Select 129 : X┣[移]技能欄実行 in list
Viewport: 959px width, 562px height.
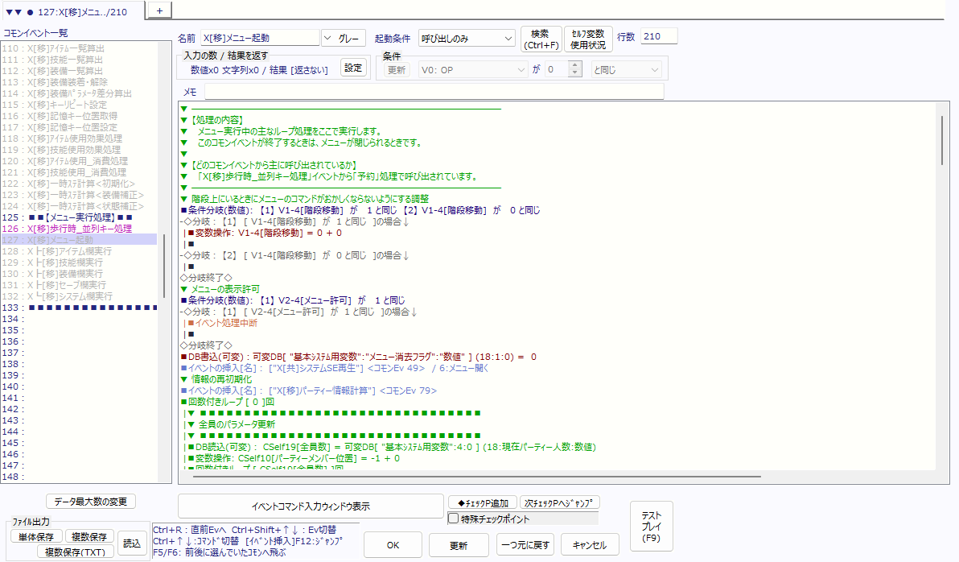[79, 262]
